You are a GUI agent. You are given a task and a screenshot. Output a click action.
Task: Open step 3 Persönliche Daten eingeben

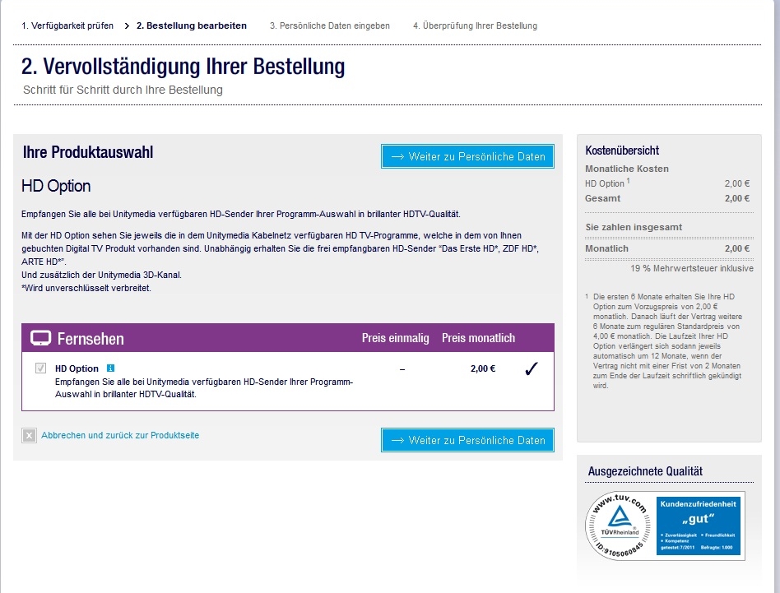[329, 26]
